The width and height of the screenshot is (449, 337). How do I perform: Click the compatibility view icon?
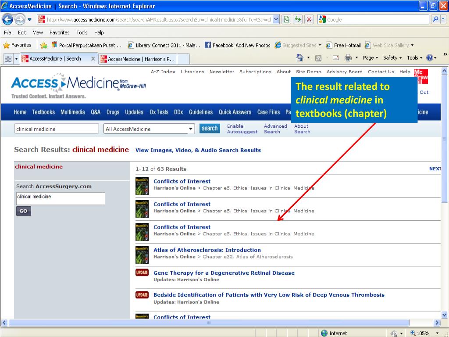[286, 19]
